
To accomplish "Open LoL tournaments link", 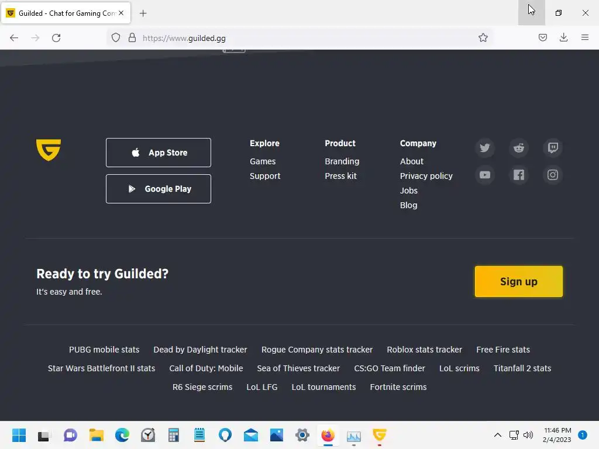I will [x=323, y=387].
